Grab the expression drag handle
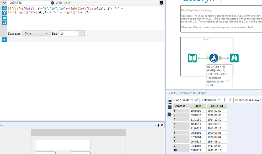 tap(1, 3)
